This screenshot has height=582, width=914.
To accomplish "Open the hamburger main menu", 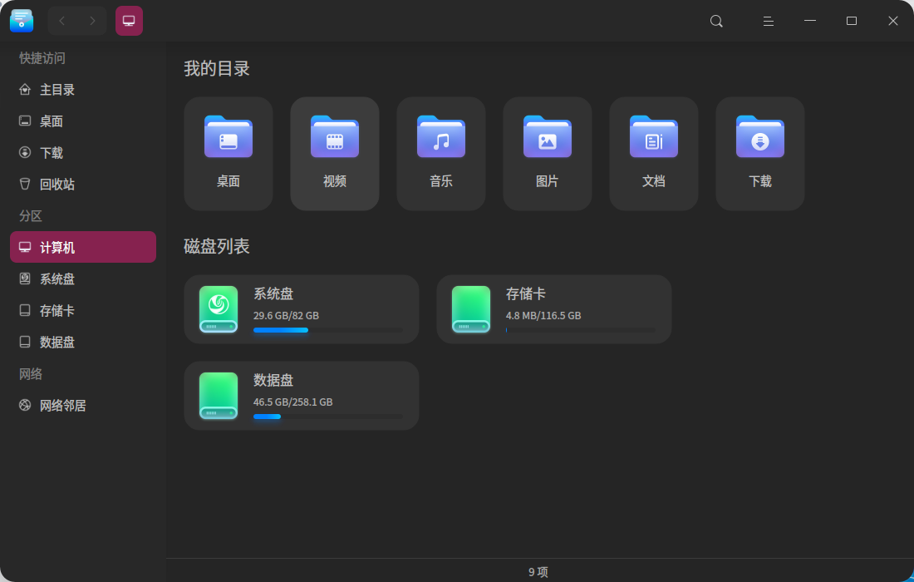I will (769, 21).
